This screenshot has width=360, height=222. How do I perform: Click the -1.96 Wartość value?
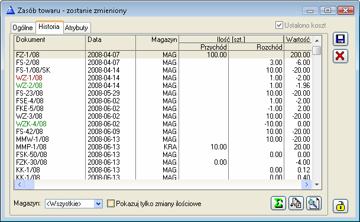click(x=303, y=85)
